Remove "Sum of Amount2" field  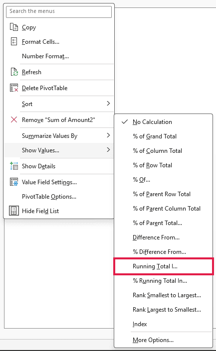[59, 120]
